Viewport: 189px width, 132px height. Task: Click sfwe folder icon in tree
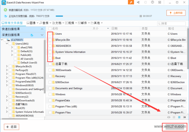click(19, 47)
